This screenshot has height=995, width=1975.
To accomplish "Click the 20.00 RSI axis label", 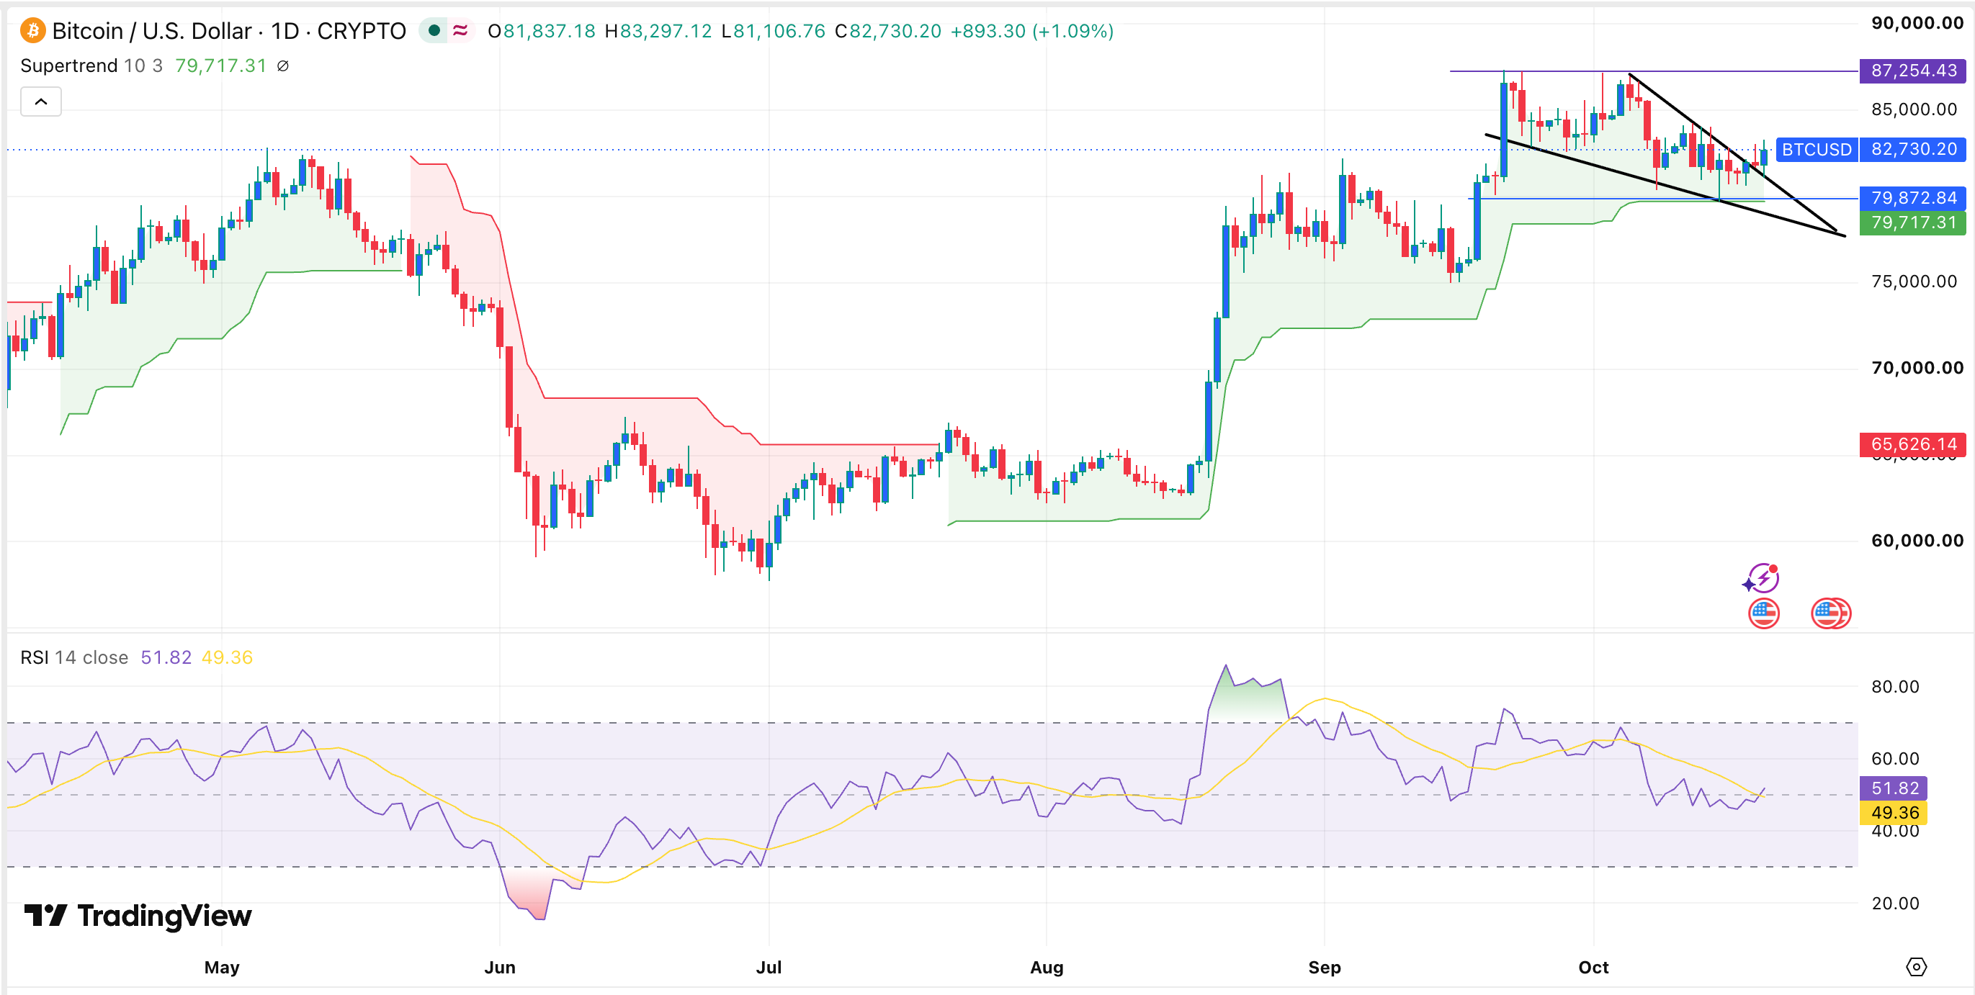I will click(1895, 903).
